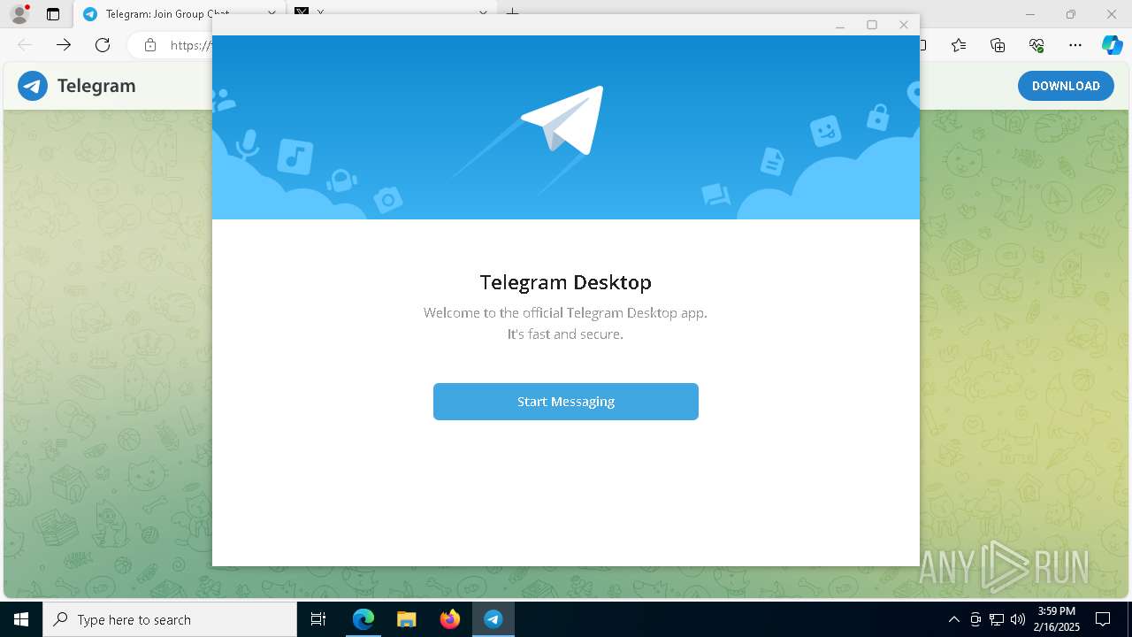Maximize the Telegram Desktop window
This screenshot has width=1132, height=637.
(872, 25)
